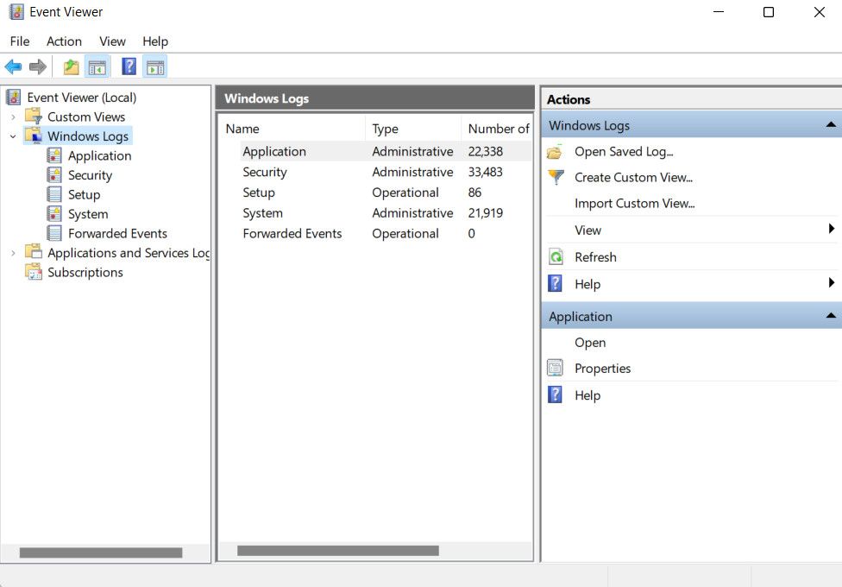Open Properties under the Application section
The height and width of the screenshot is (587, 842).
(x=602, y=368)
